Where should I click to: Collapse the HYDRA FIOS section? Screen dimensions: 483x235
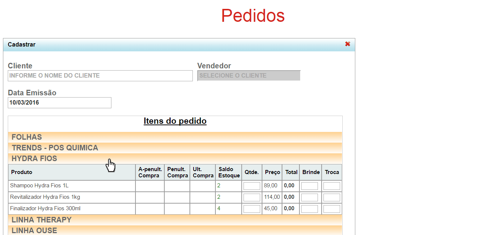(x=175, y=159)
